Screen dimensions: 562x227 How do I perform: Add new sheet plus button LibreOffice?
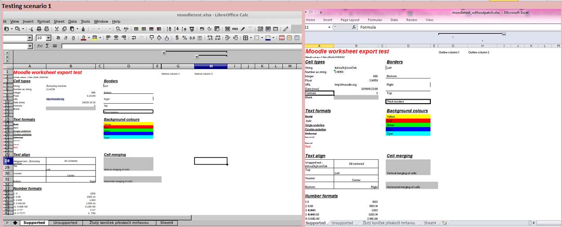click(15, 223)
